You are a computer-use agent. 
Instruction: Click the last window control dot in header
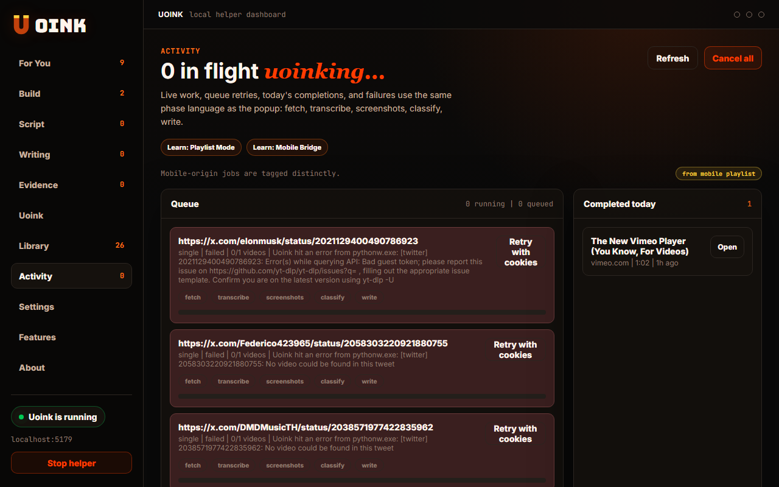click(x=761, y=15)
